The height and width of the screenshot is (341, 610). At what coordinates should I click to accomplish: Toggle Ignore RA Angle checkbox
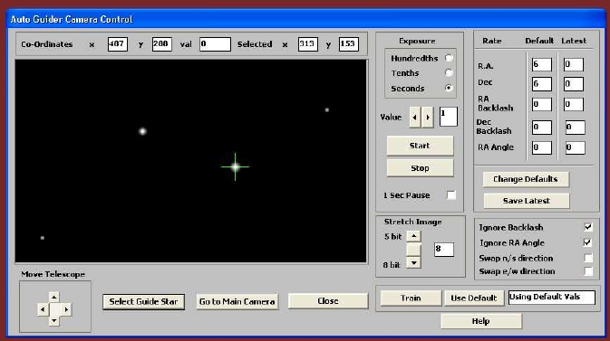(588, 242)
